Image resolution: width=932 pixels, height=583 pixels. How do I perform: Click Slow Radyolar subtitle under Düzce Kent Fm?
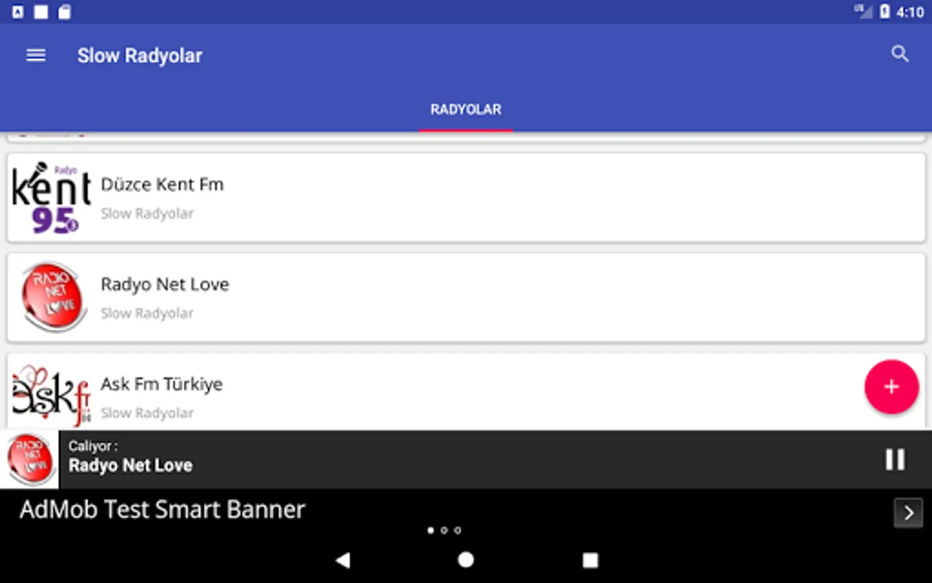point(147,214)
